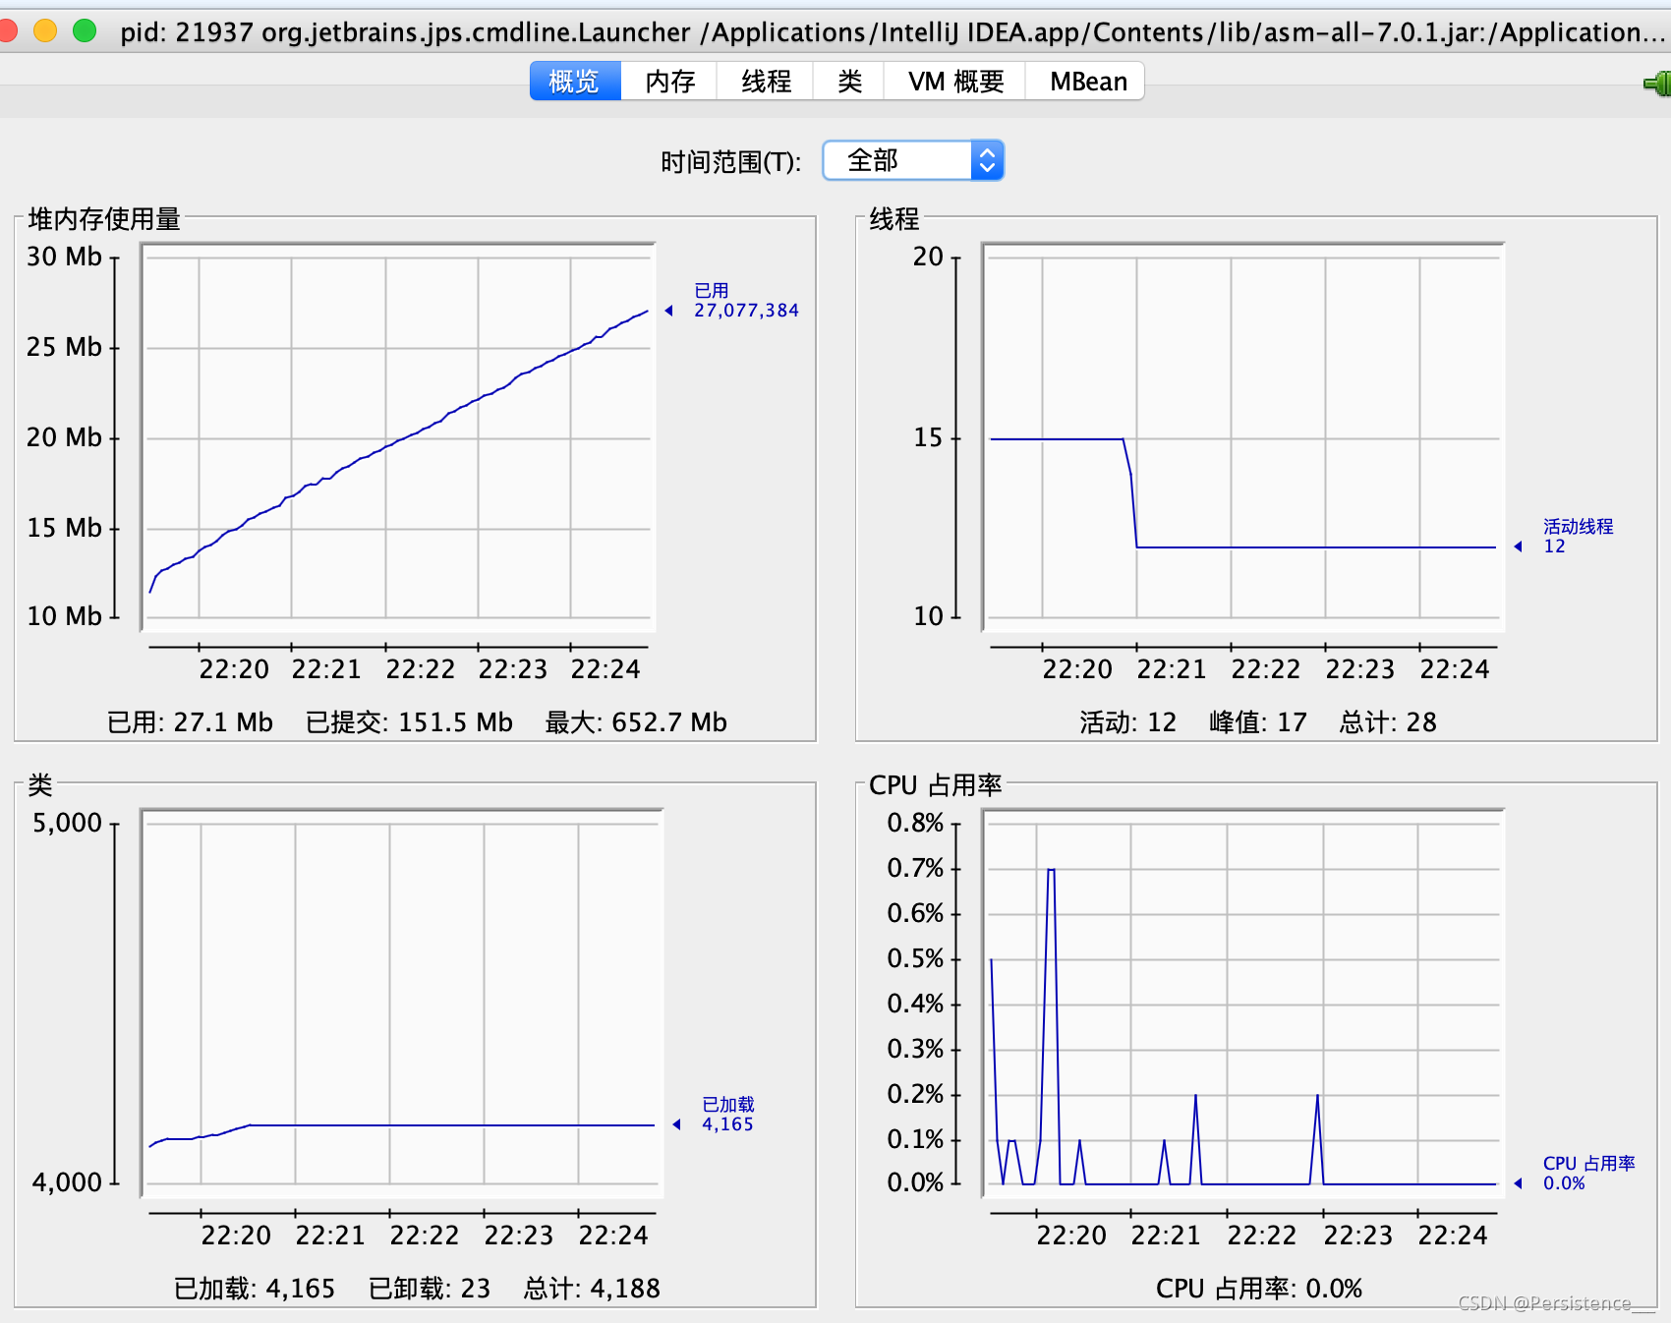1671x1323 pixels.
Task: Click the green connection status icon
Action: pyautogui.click(x=1657, y=84)
